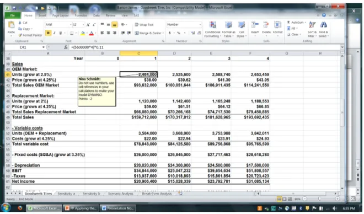
Task: Click the Copy icon in Clipboard group
Action: coord(20,29)
